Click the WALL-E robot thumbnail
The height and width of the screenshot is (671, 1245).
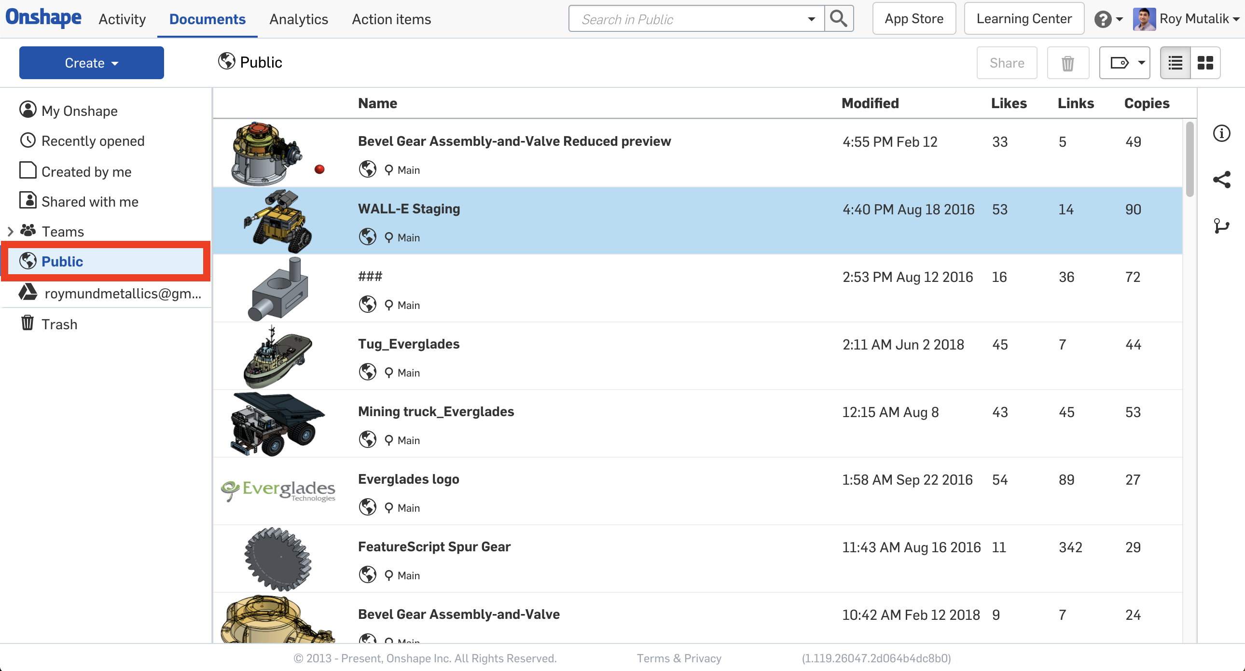click(278, 221)
